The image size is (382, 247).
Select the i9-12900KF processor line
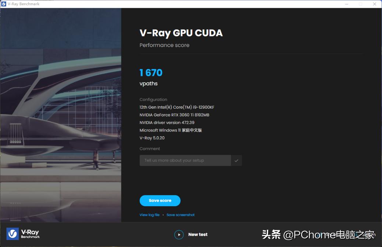177,107
